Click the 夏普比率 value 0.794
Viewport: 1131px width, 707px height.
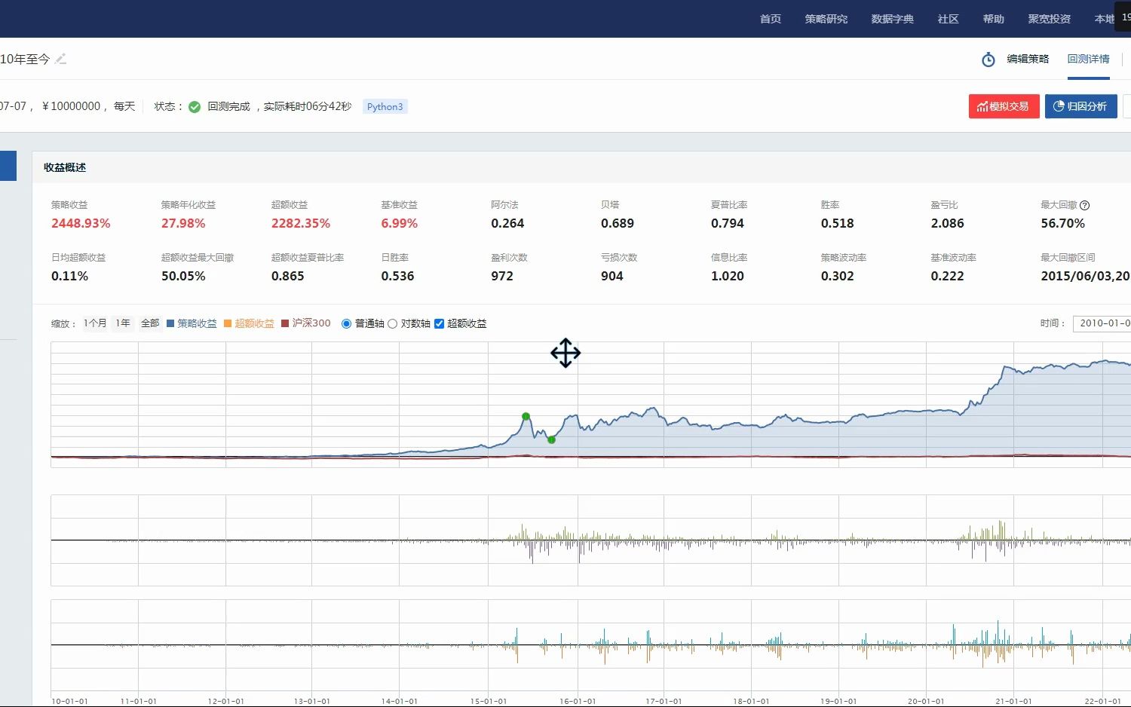(728, 224)
